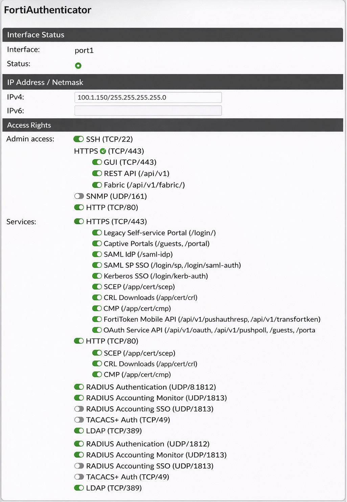Switch off Kerberos SSO

tap(97, 276)
